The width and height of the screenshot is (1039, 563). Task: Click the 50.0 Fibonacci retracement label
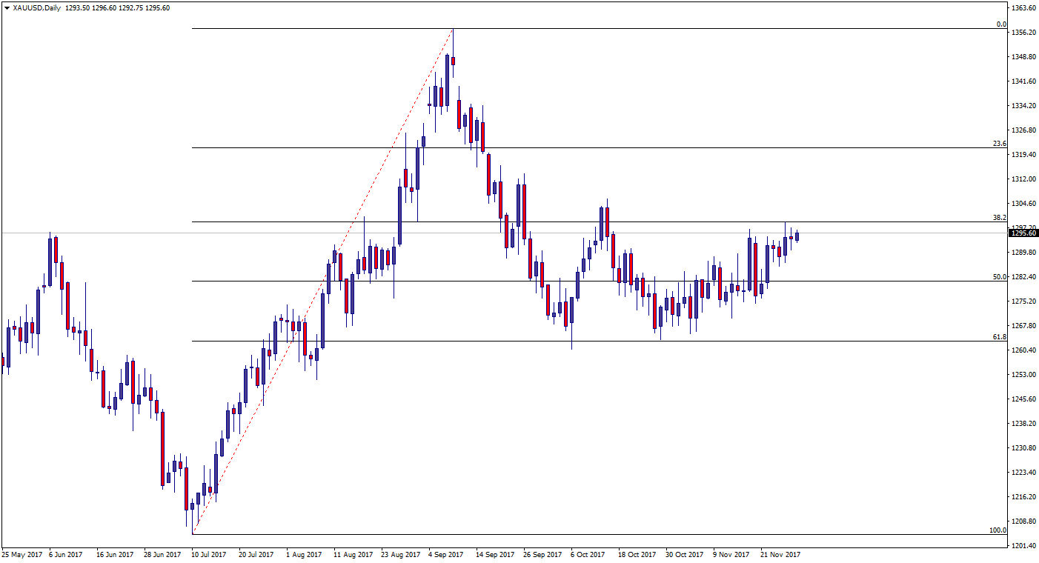(x=1000, y=277)
